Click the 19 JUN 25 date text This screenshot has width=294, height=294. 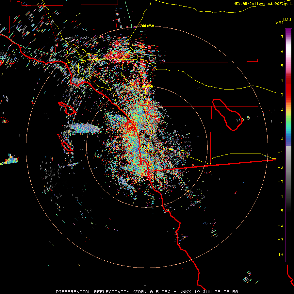(208, 292)
